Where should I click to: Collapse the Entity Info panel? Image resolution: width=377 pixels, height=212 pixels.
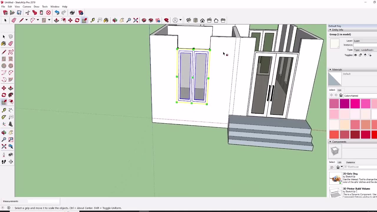[330, 30]
